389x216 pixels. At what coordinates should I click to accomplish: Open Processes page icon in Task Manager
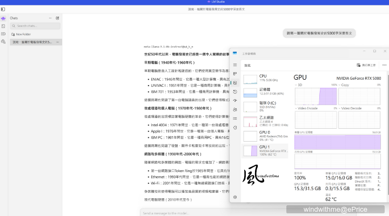235,74
